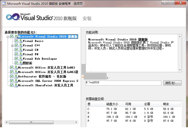
Task: Click the 剩余 column header
Action: pos(171,104)
